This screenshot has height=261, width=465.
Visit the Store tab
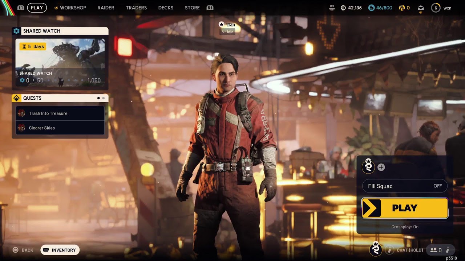click(x=192, y=8)
